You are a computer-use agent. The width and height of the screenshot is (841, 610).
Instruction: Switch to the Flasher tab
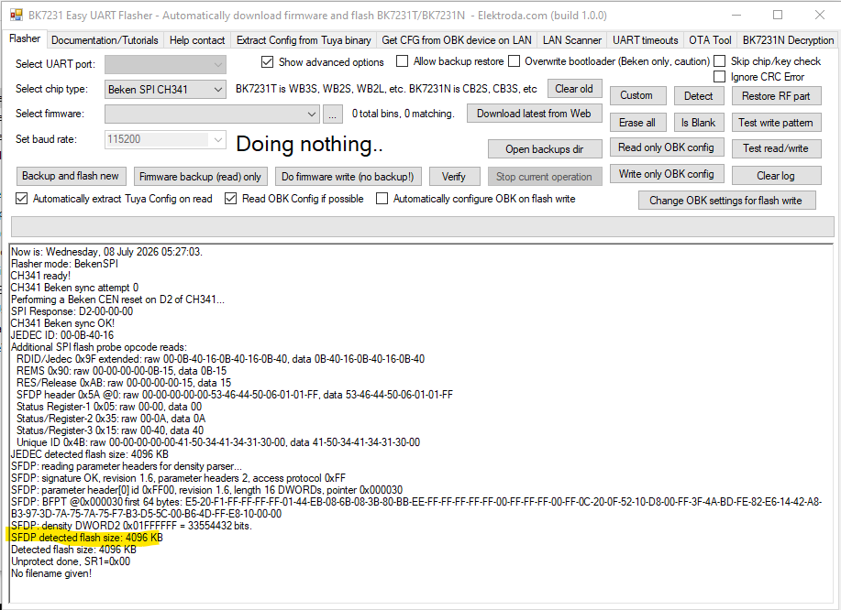point(25,38)
